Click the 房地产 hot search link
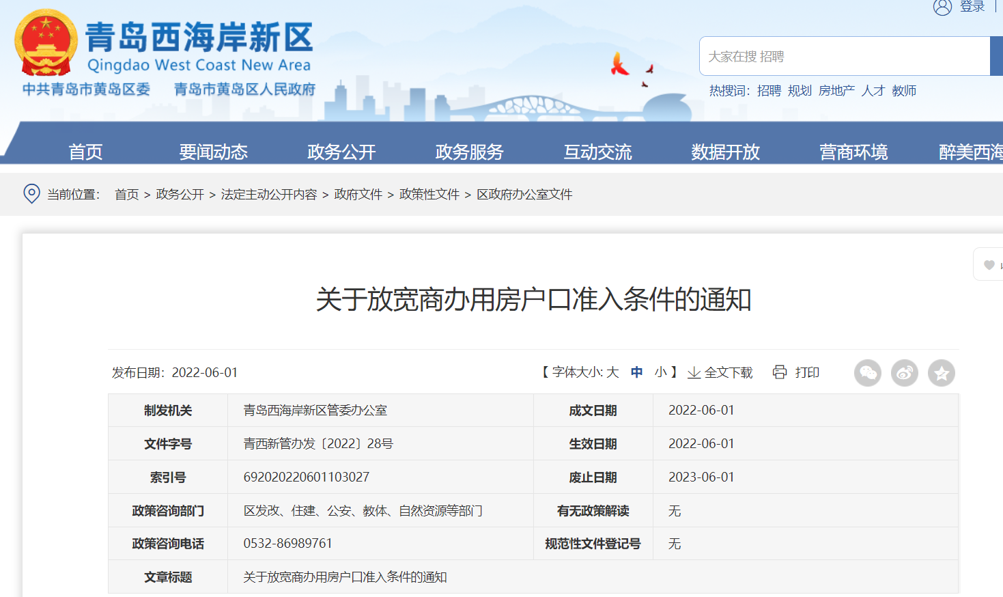Image resolution: width=1003 pixels, height=597 pixels. click(836, 91)
